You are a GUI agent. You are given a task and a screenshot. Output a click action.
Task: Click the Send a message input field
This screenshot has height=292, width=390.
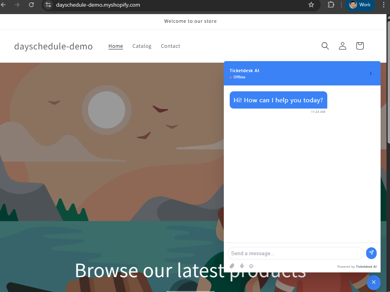[296, 253]
